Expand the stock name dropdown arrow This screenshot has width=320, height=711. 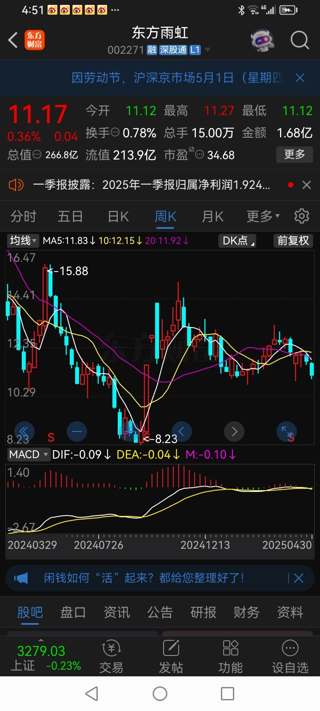(x=207, y=50)
